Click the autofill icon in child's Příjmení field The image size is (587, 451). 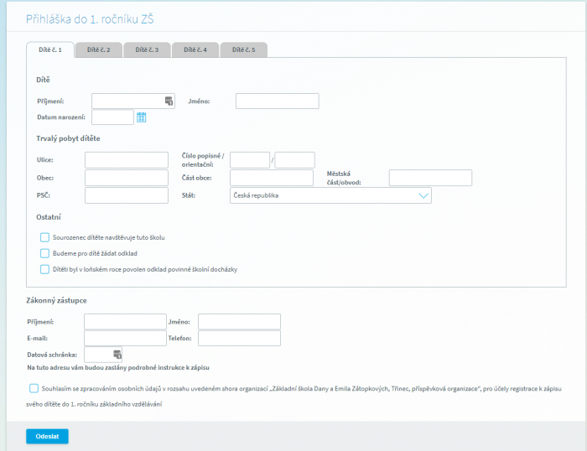[169, 101]
